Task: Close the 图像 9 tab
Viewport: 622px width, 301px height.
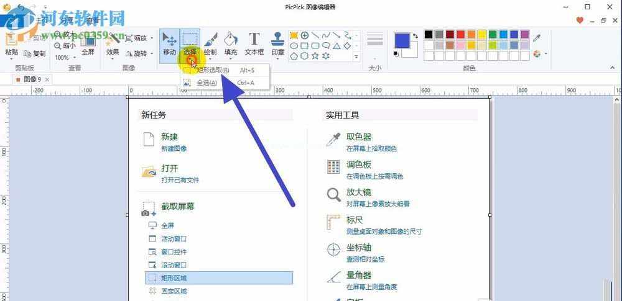Action: (x=47, y=79)
